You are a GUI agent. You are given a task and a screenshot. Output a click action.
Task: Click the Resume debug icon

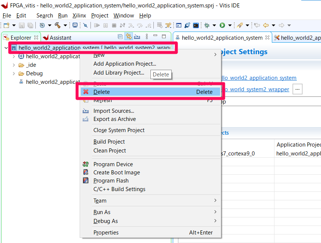97,25
